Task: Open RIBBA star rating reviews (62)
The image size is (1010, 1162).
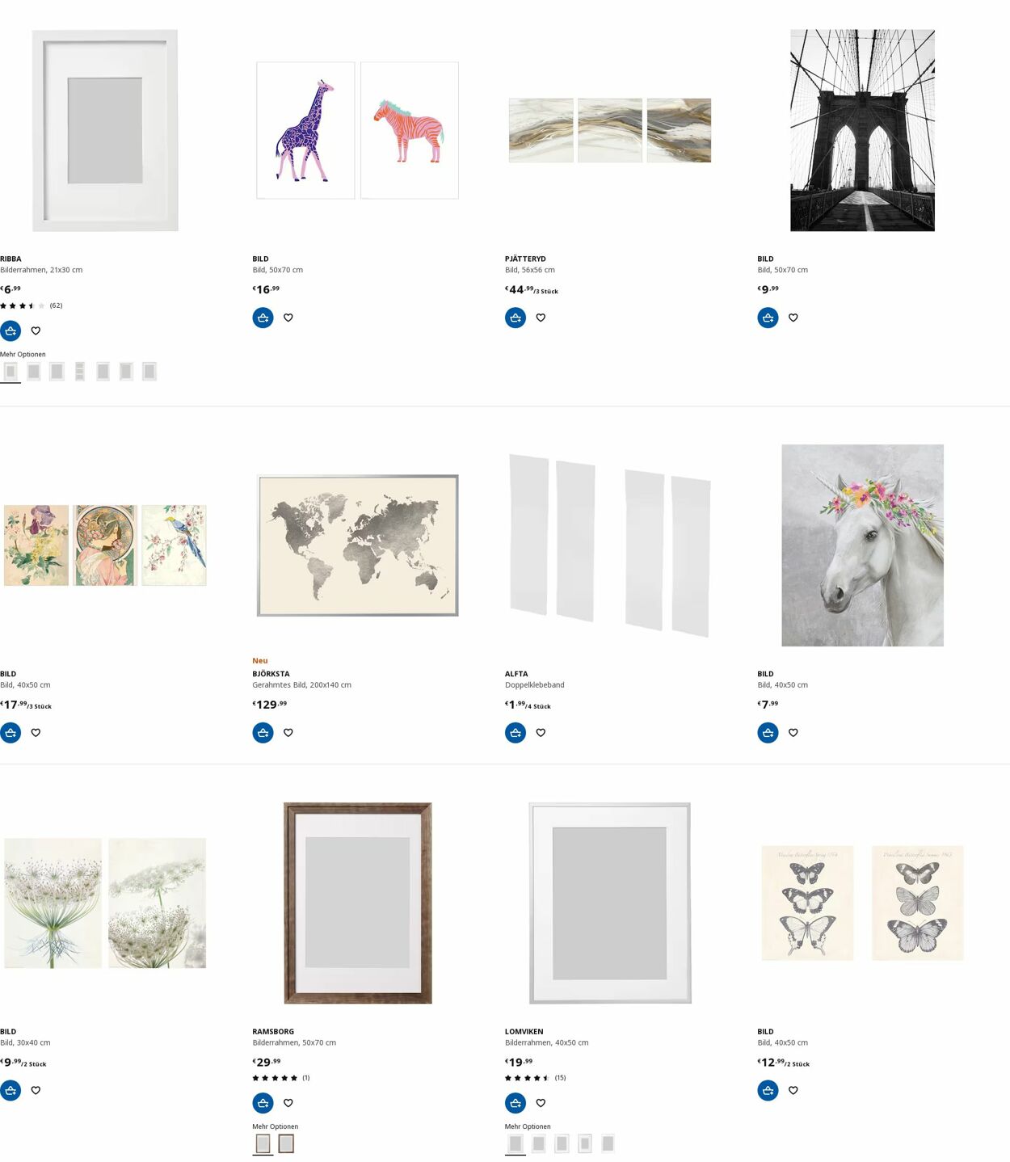Action: coord(32,305)
